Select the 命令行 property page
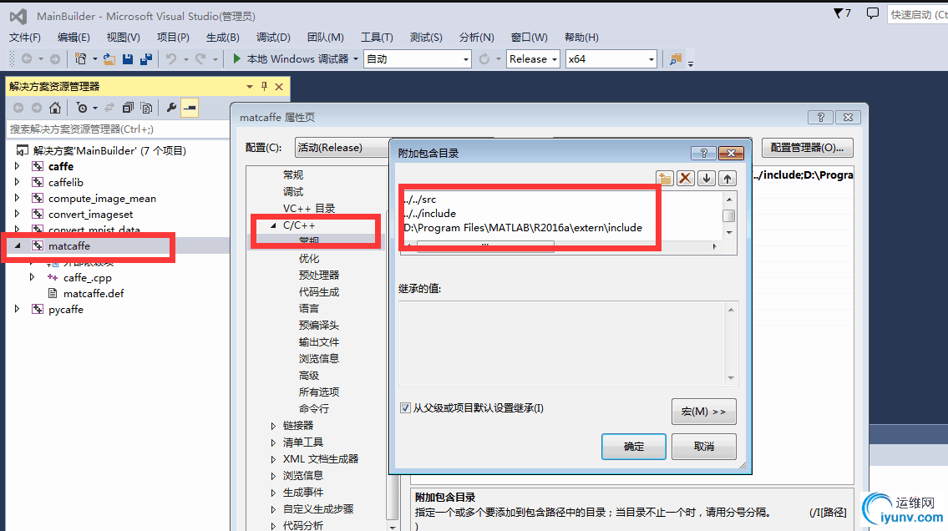948x531 pixels. pos(313,409)
